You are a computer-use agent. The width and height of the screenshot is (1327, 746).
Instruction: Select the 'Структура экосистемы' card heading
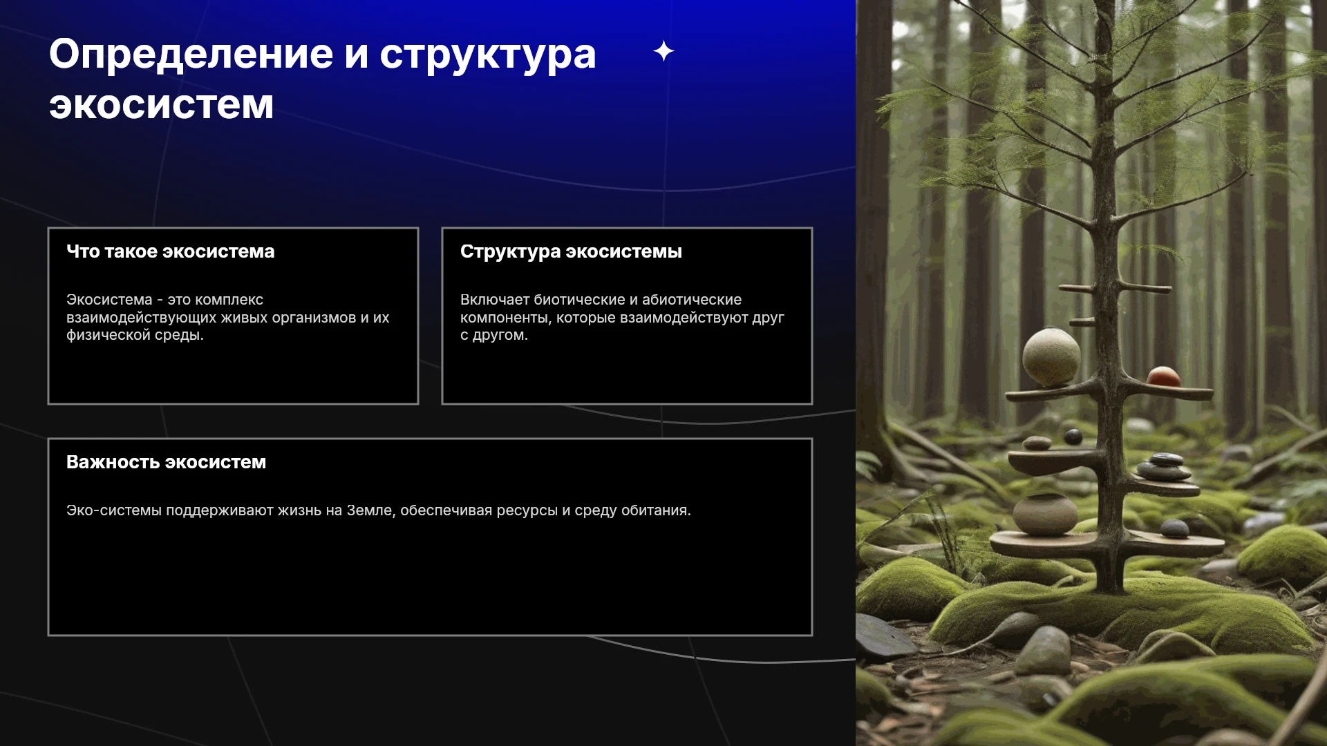pyautogui.click(x=571, y=251)
